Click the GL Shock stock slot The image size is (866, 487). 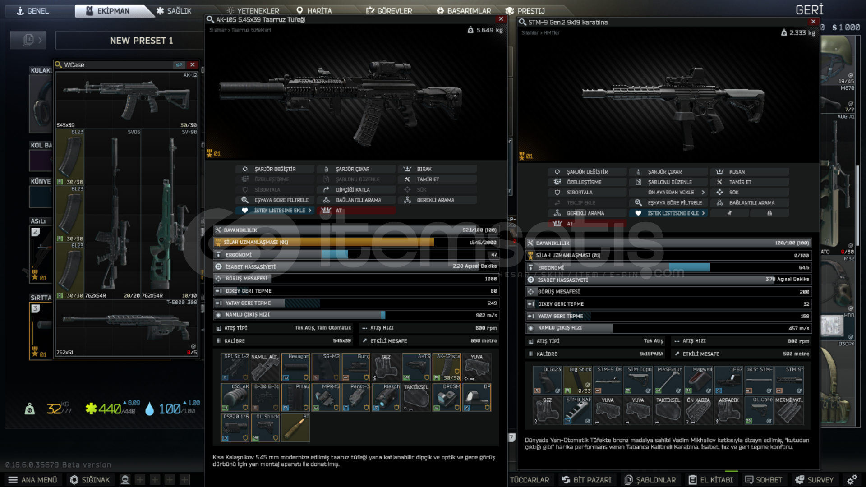coord(266,427)
